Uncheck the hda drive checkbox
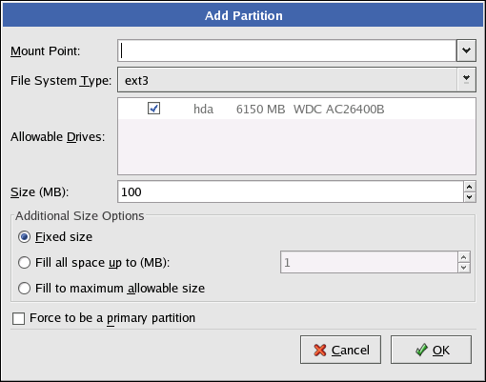This screenshot has height=382, width=486. tap(153, 109)
